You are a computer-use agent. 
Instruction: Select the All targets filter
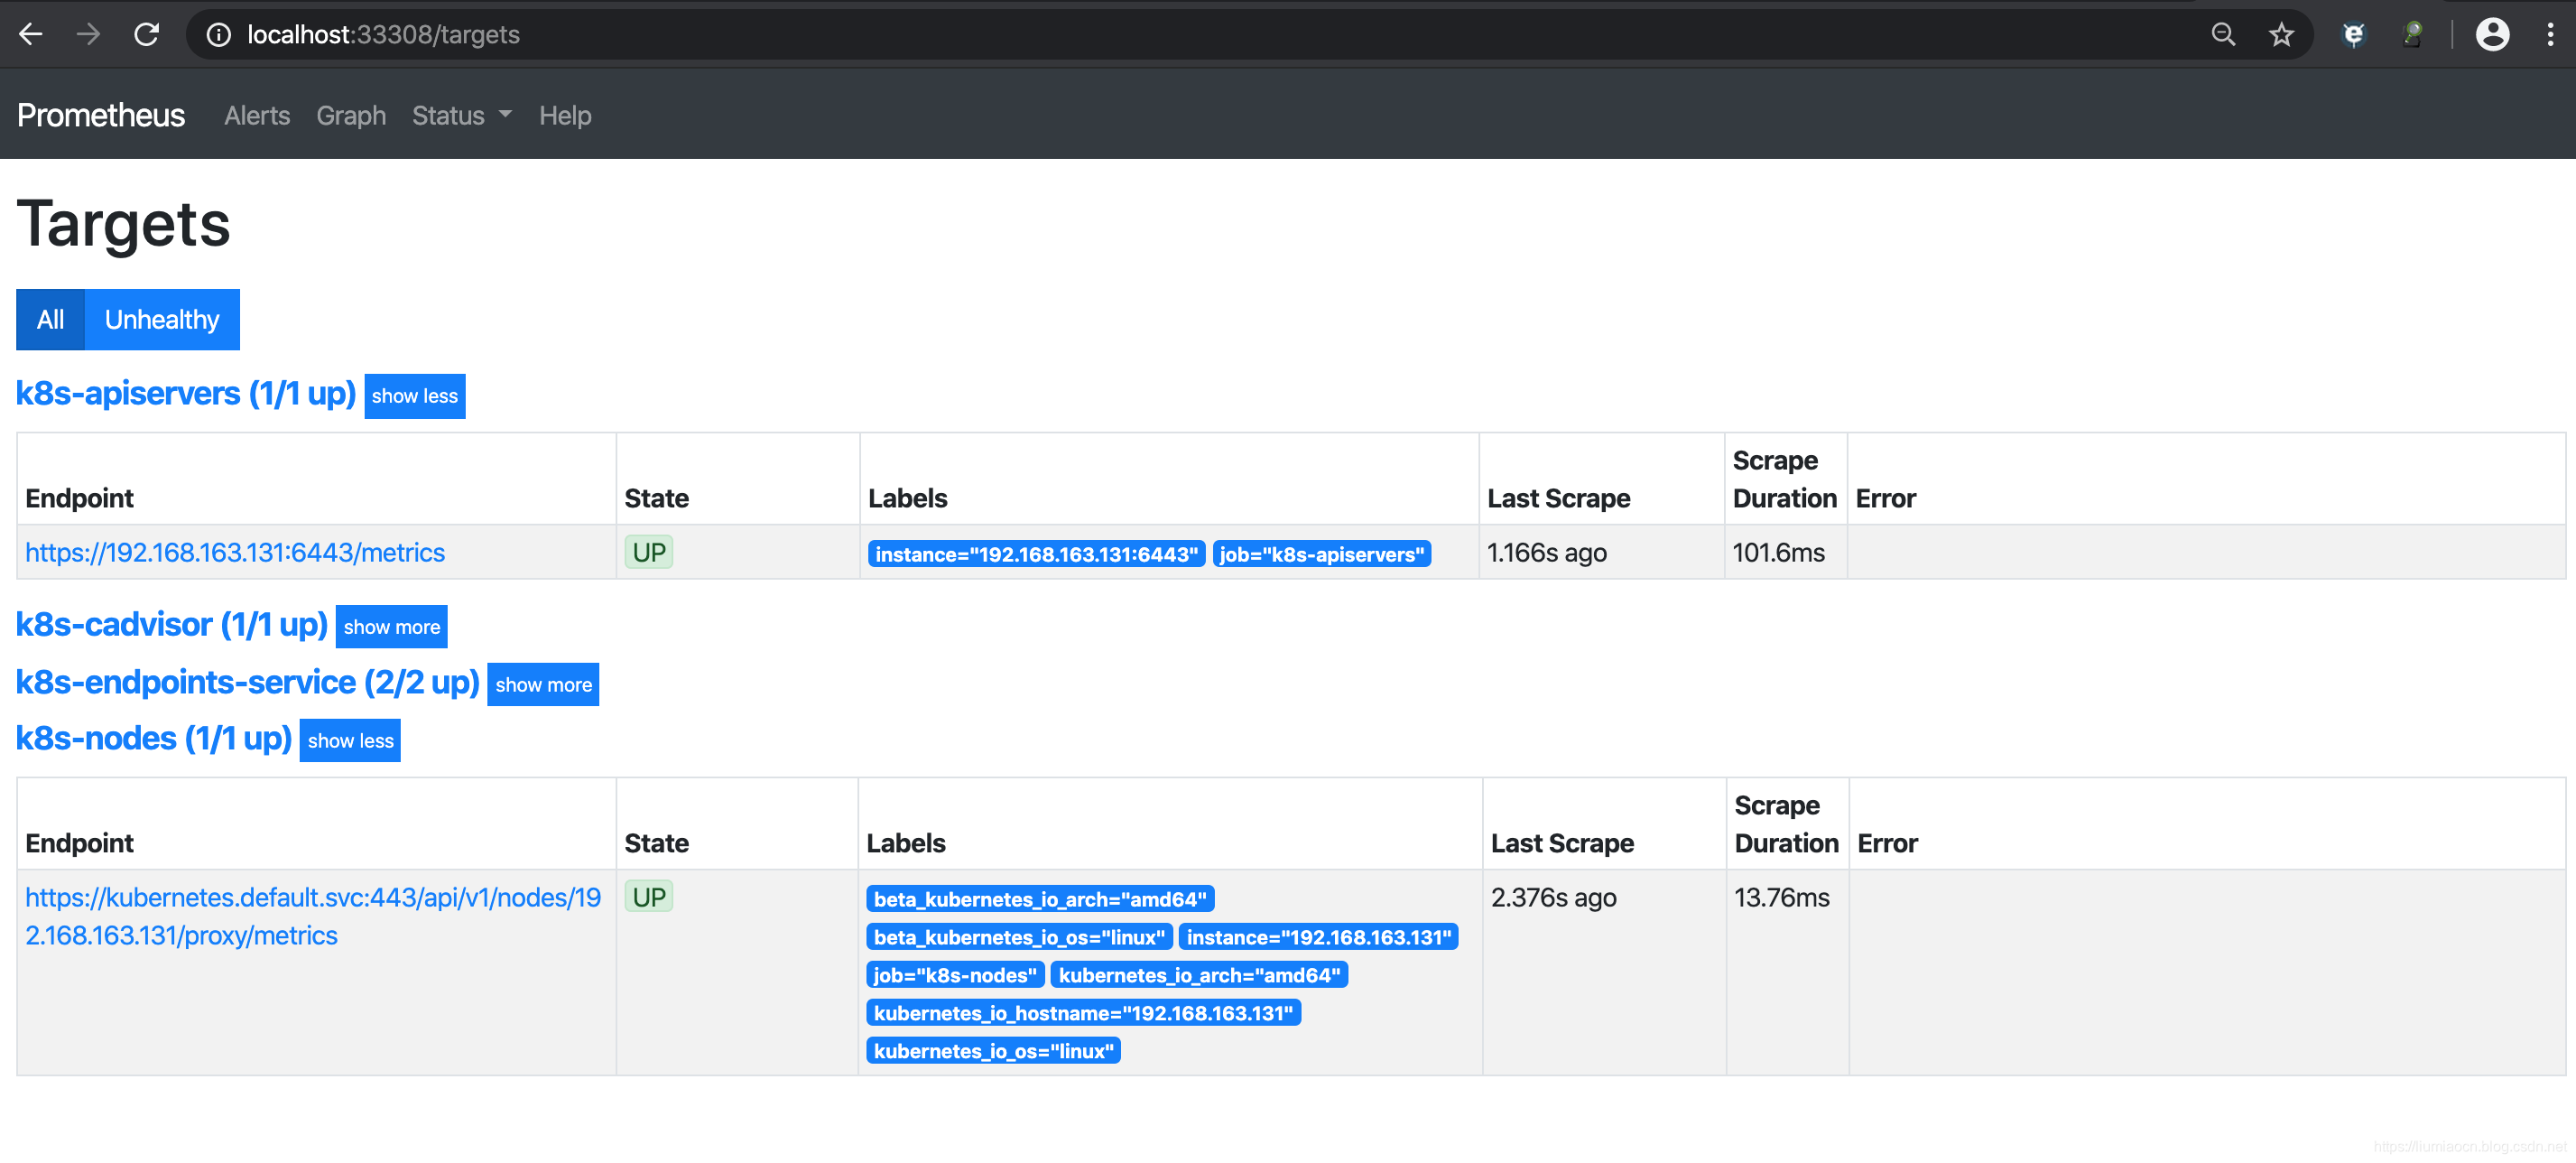click(x=50, y=320)
